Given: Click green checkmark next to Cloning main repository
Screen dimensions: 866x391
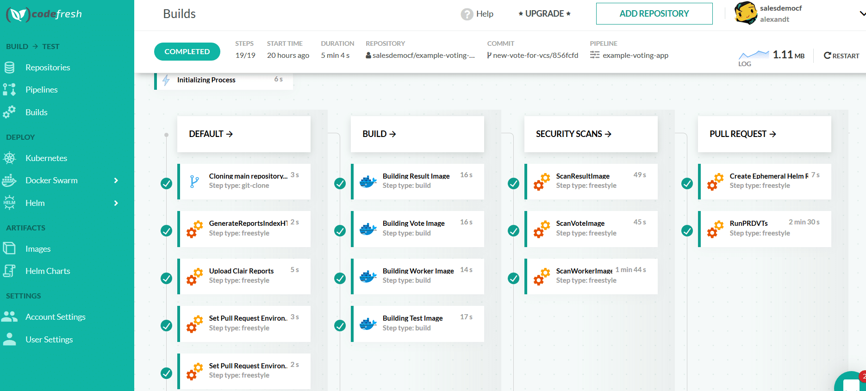Looking at the screenshot, I should tap(166, 184).
